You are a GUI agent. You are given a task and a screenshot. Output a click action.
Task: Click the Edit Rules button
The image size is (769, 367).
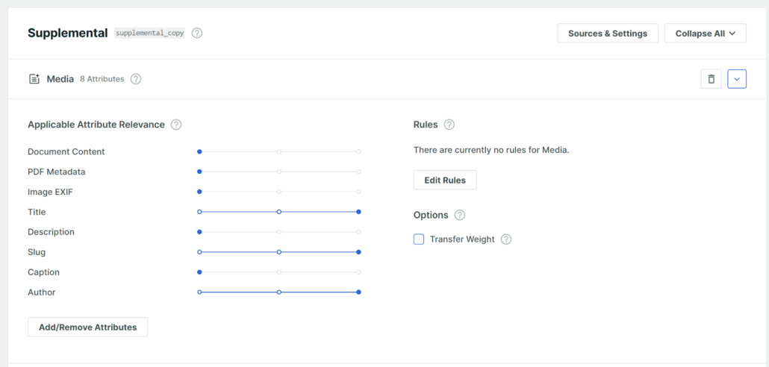[445, 180]
